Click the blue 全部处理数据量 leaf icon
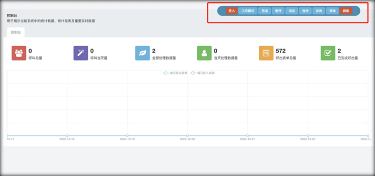This screenshot has width=375, height=176. 142,53
